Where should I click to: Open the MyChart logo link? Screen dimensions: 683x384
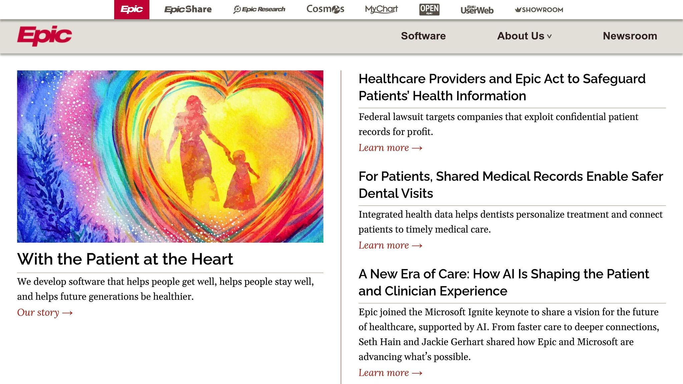[x=381, y=9]
